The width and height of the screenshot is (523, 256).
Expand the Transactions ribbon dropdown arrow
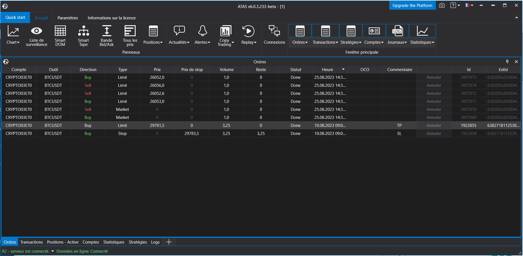[x=337, y=43]
